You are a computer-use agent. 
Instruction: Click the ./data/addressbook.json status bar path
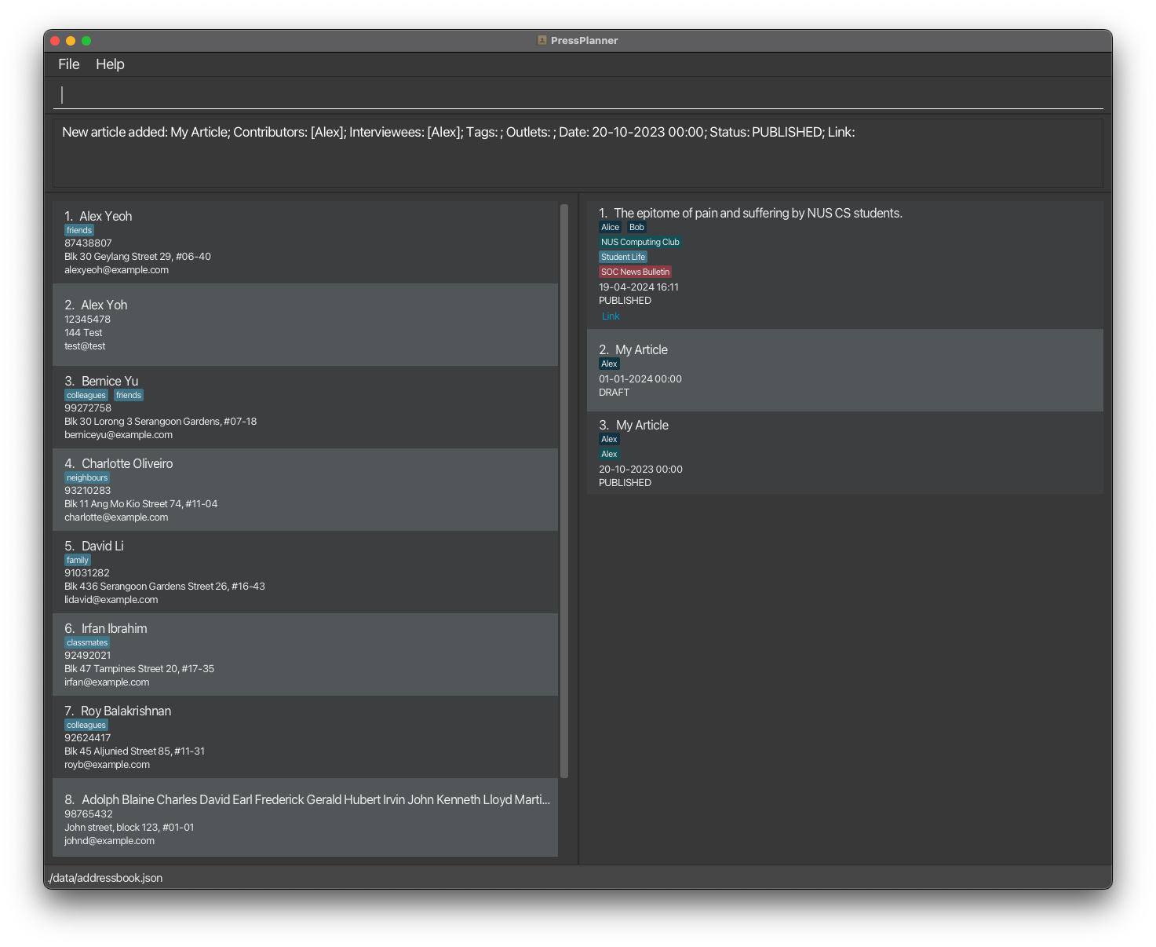click(105, 878)
